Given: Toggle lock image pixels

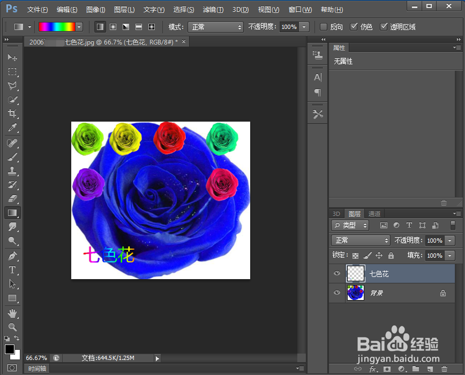Looking at the screenshot, I should click(367, 256).
